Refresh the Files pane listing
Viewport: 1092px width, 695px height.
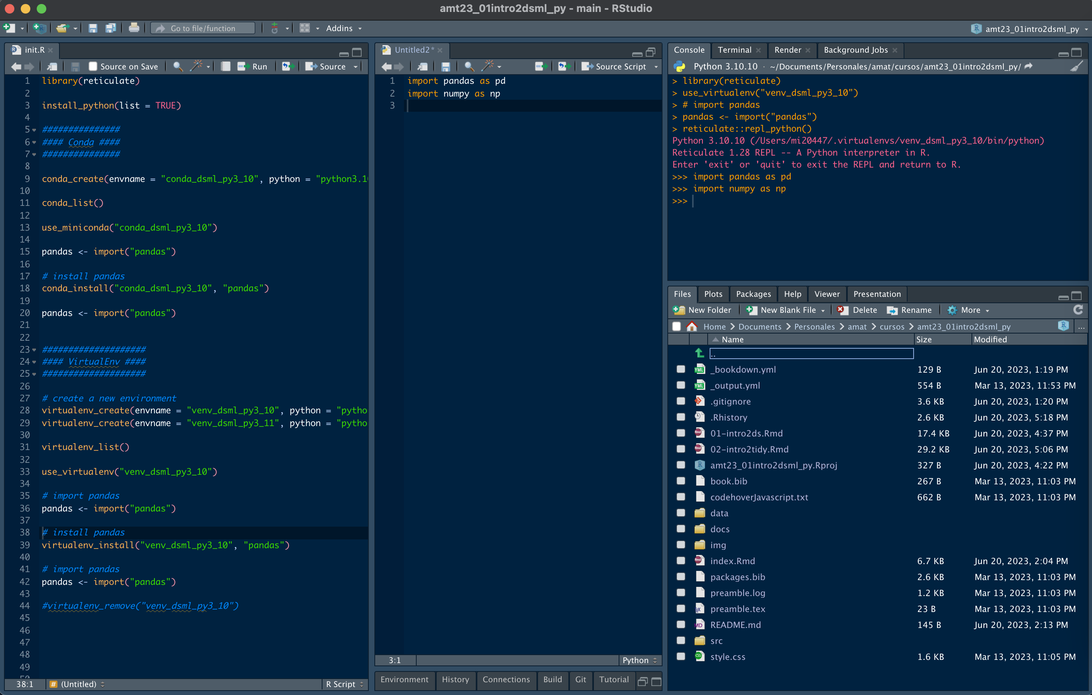pos(1078,310)
